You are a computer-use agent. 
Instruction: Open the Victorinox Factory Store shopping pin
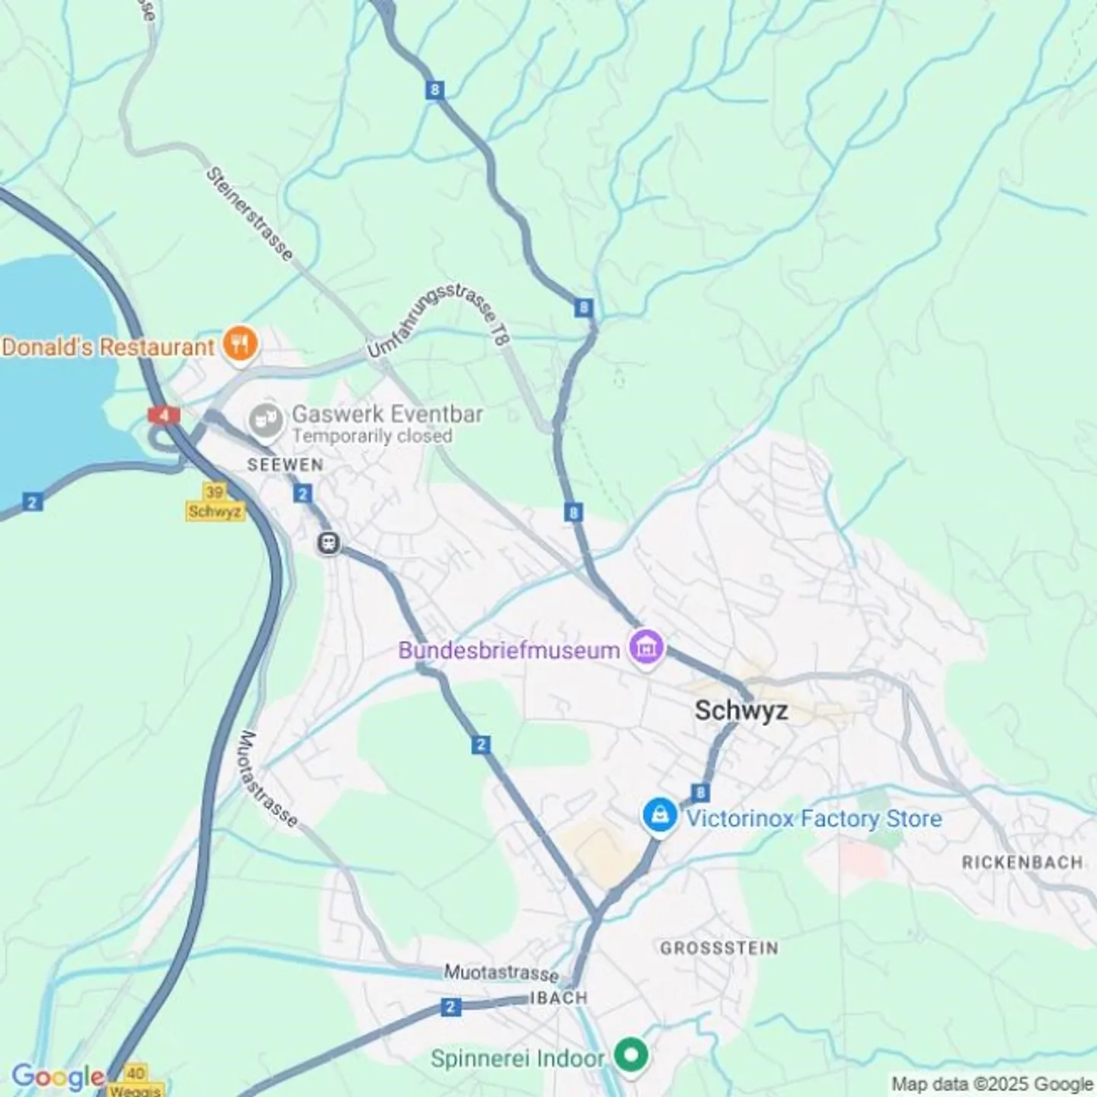tap(660, 816)
